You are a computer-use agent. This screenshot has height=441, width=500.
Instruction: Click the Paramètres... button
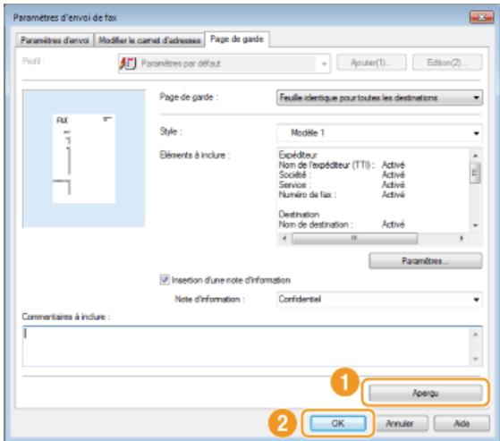pyautogui.click(x=426, y=261)
